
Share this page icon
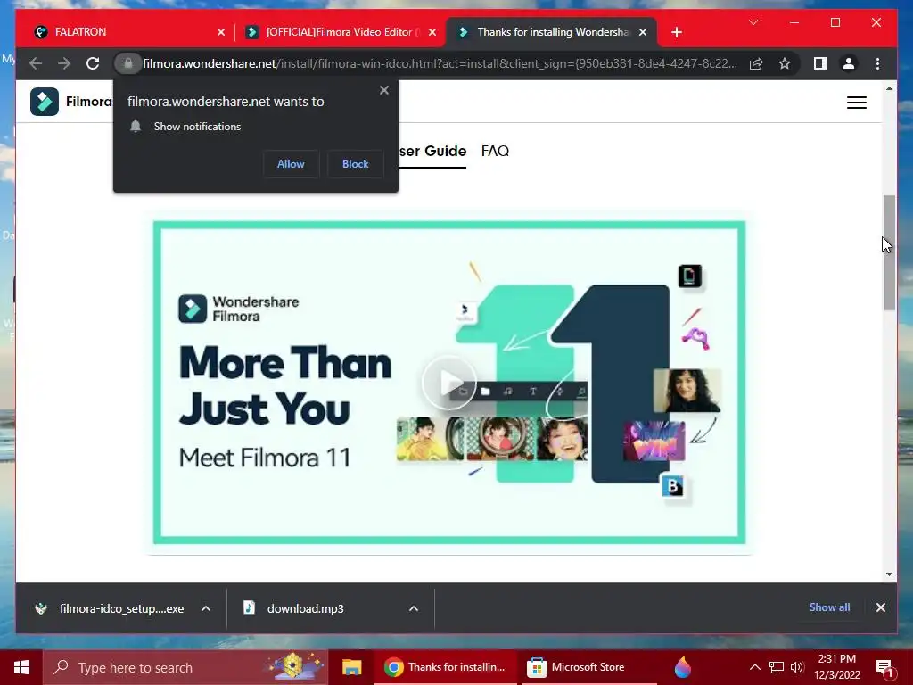[756, 63]
